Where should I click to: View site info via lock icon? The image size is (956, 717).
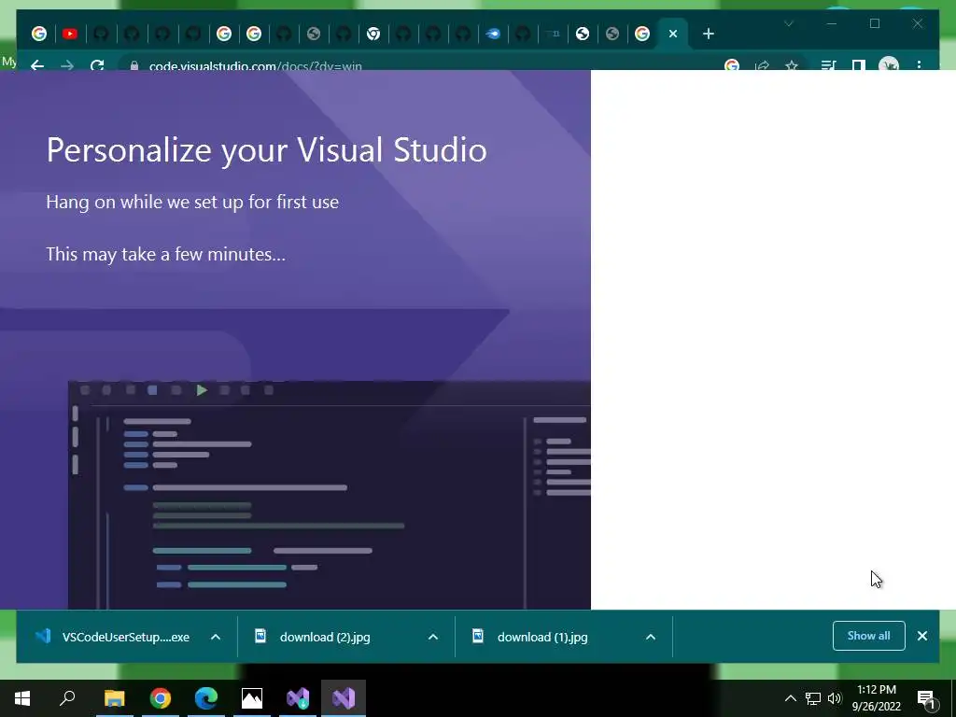[134, 65]
